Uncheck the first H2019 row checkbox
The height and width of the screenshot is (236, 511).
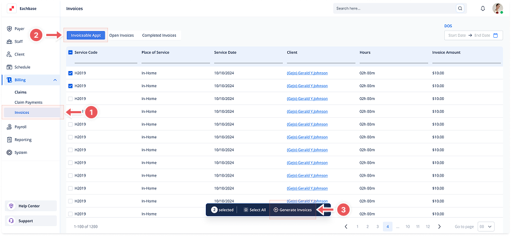pos(70,73)
